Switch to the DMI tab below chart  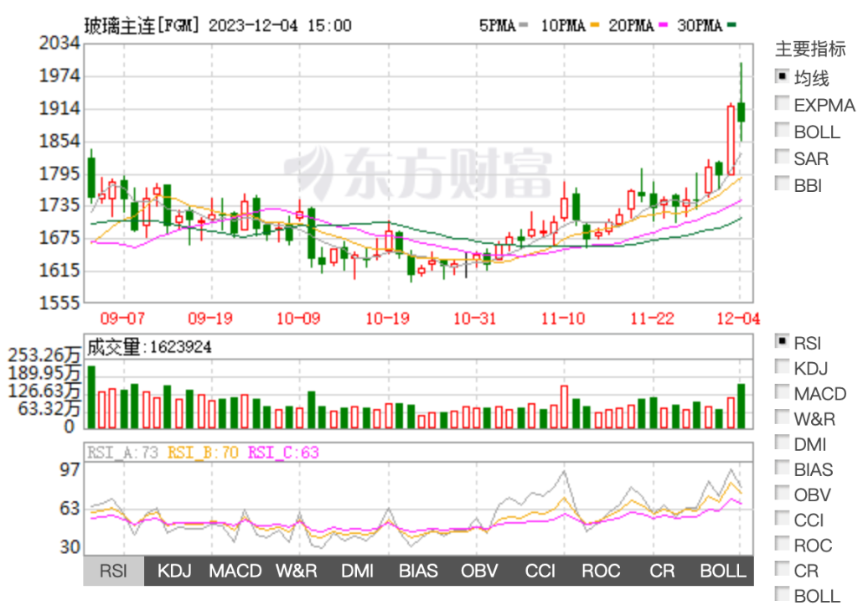click(x=358, y=571)
